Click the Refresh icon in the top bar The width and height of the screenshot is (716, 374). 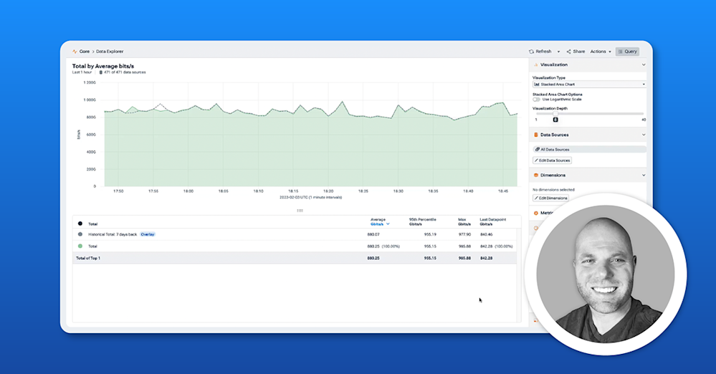531,52
